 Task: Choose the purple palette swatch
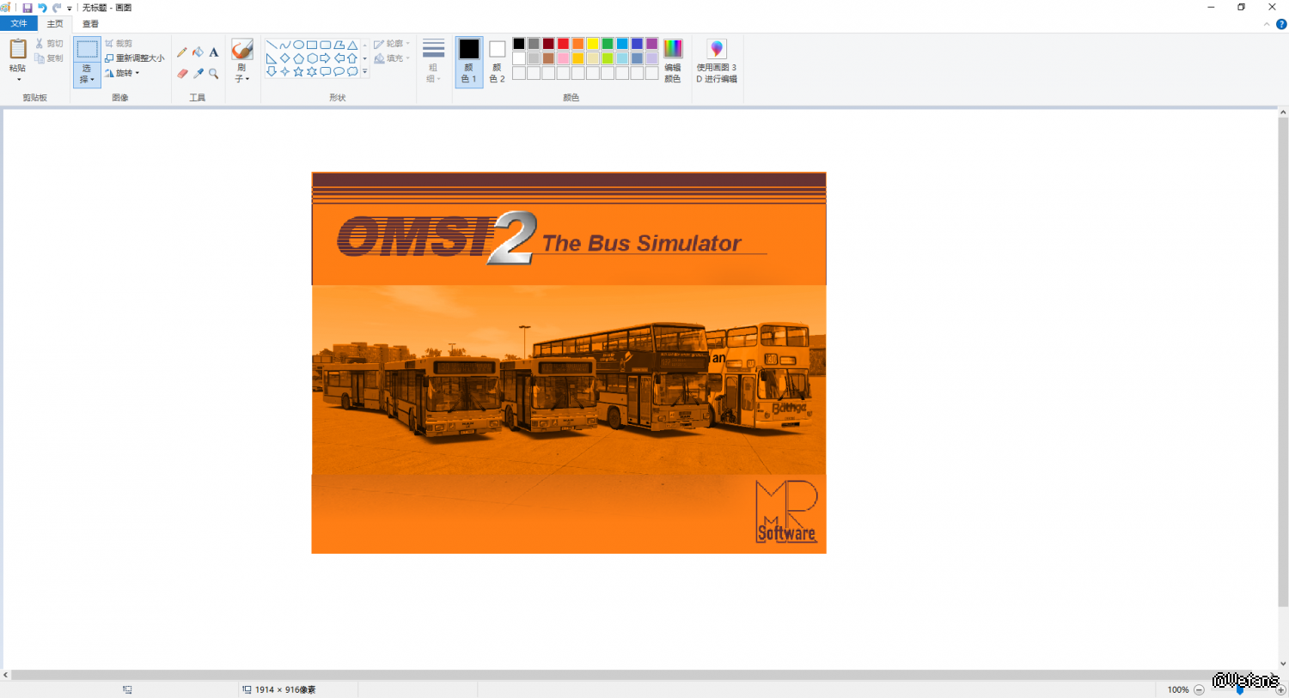651,44
